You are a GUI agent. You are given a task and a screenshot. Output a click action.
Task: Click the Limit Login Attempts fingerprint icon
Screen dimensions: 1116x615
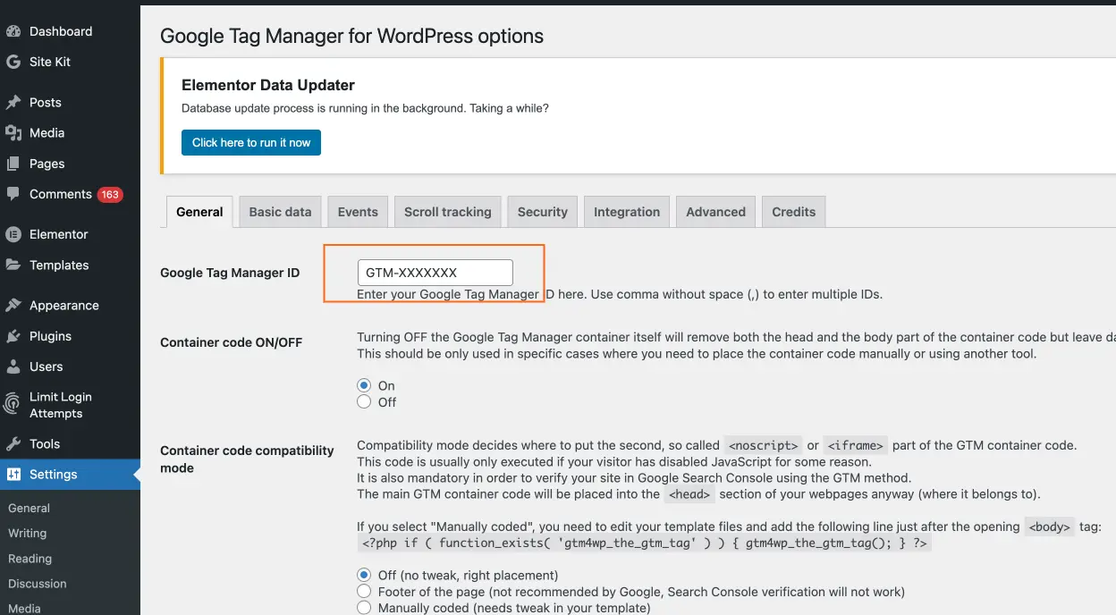point(13,405)
